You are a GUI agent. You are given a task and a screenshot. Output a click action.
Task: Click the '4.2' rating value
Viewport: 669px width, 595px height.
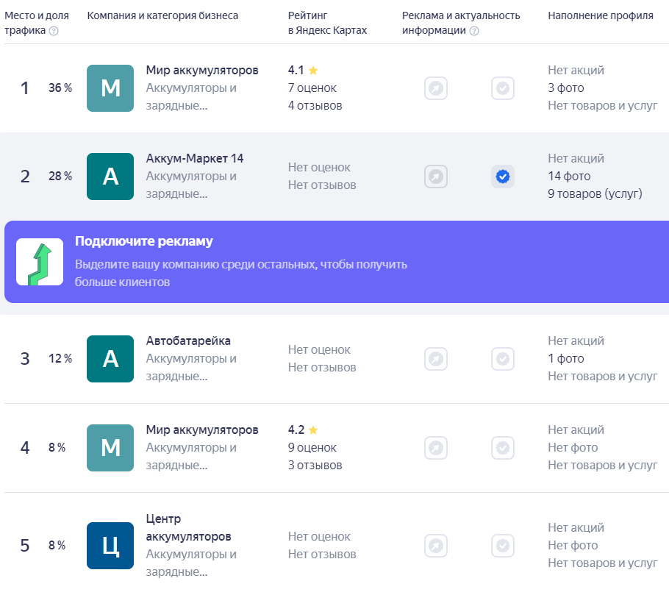pyautogui.click(x=296, y=430)
